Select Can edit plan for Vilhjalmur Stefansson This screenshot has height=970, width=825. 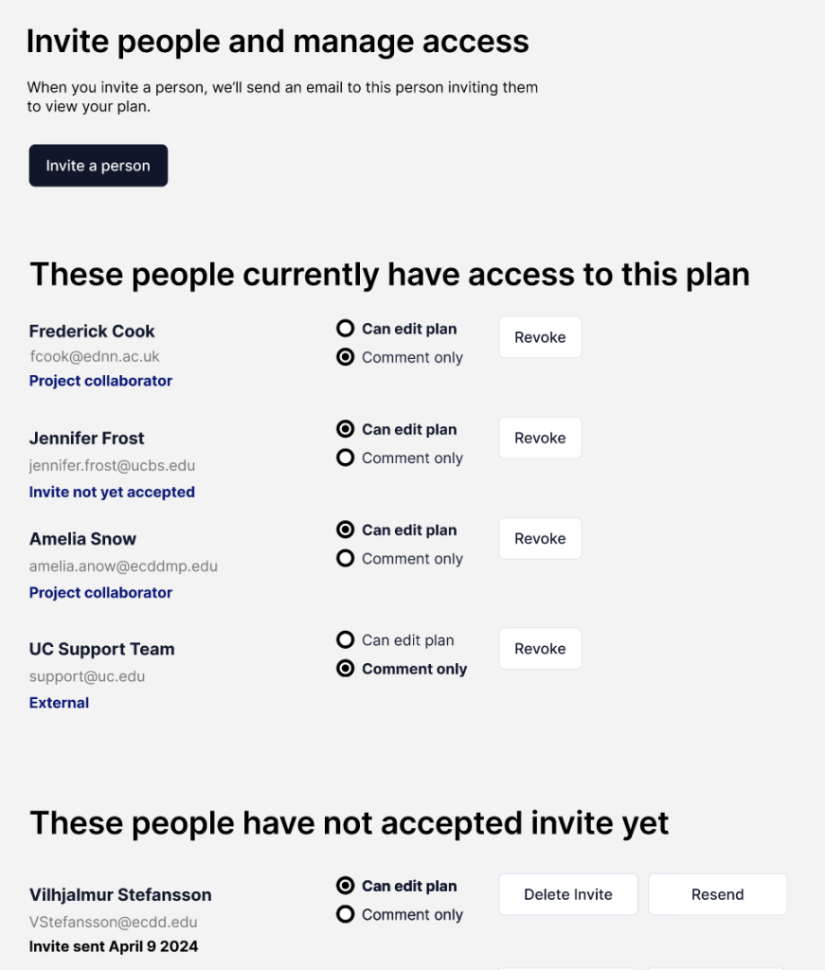pos(346,886)
